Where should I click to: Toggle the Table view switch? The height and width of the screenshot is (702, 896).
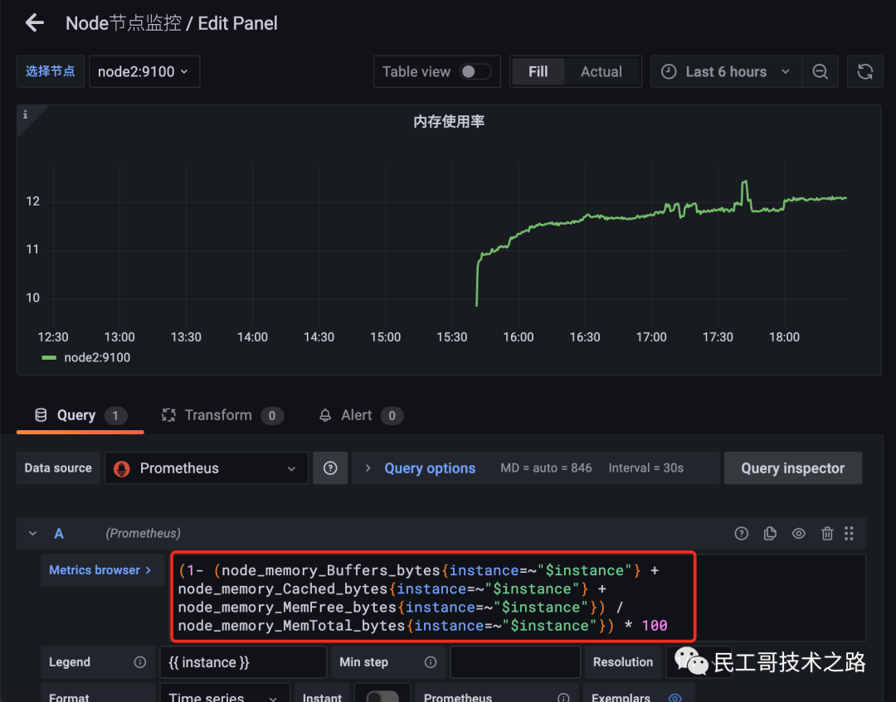[x=475, y=71]
